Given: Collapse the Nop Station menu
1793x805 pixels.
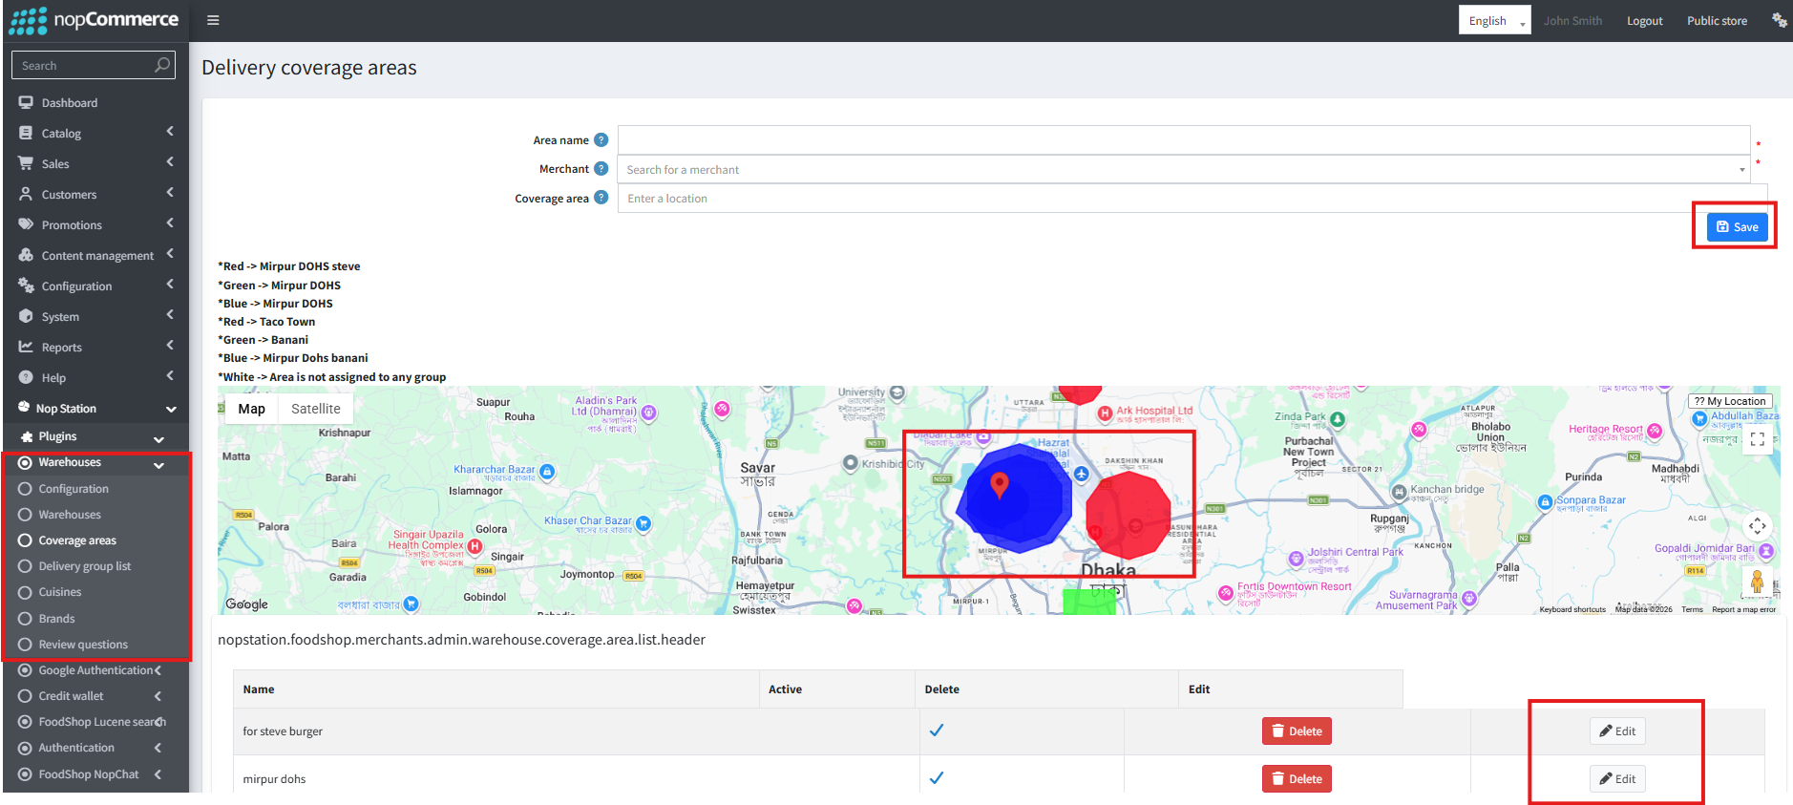Looking at the screenshot, I should (95, 409).
